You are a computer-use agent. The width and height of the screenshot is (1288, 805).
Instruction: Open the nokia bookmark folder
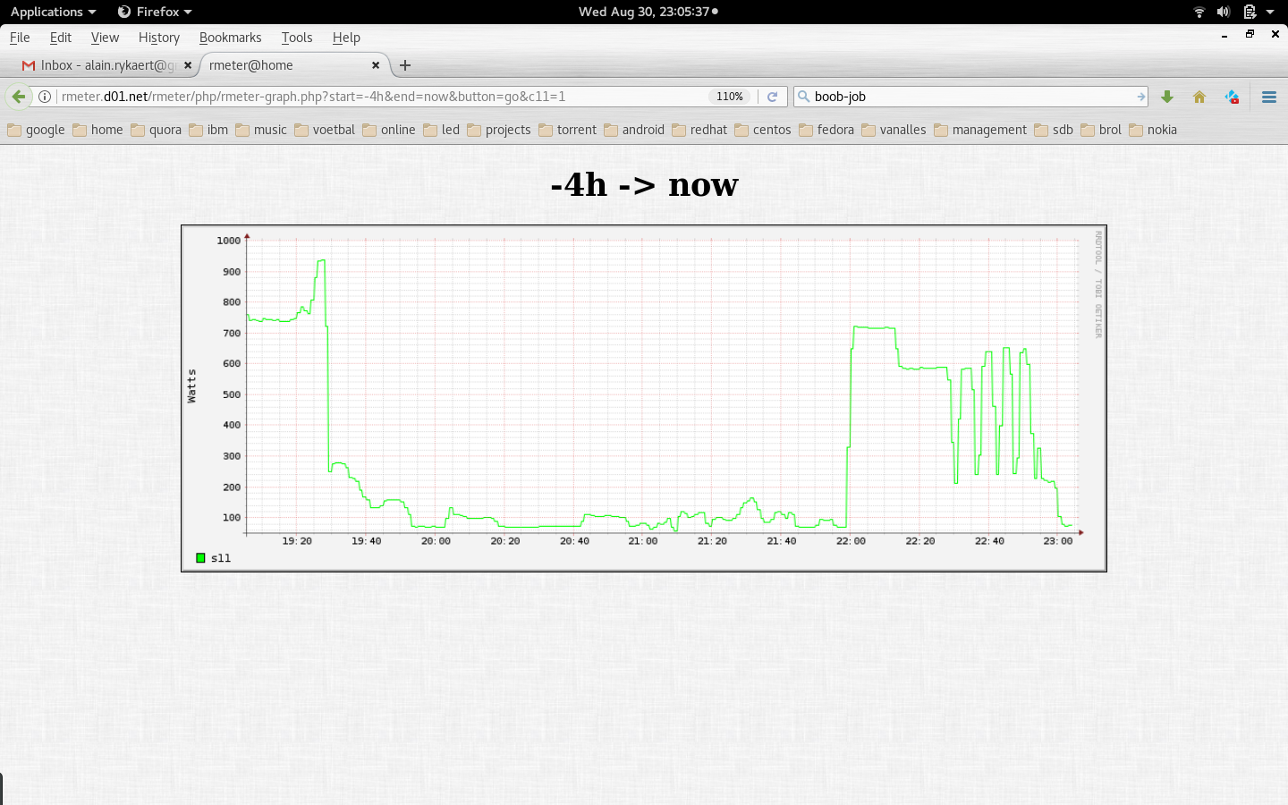click(1153, 130)
